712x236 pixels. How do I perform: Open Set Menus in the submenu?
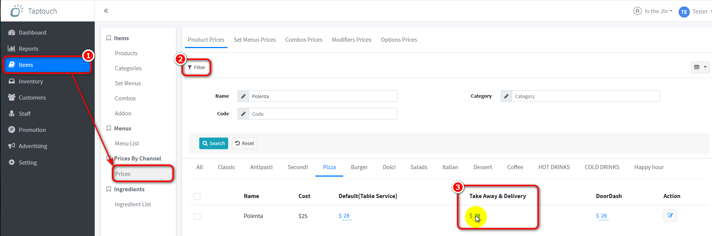pos(128,83)
